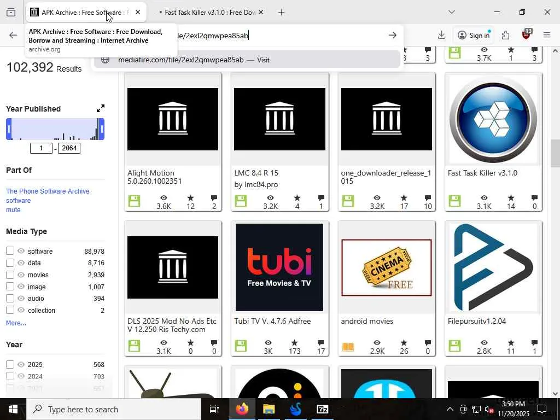Check the audio media type checkbox
Image resolution: width=560 pixels, height=420 pixels.
pyautogui.click(x=10, y=298)
